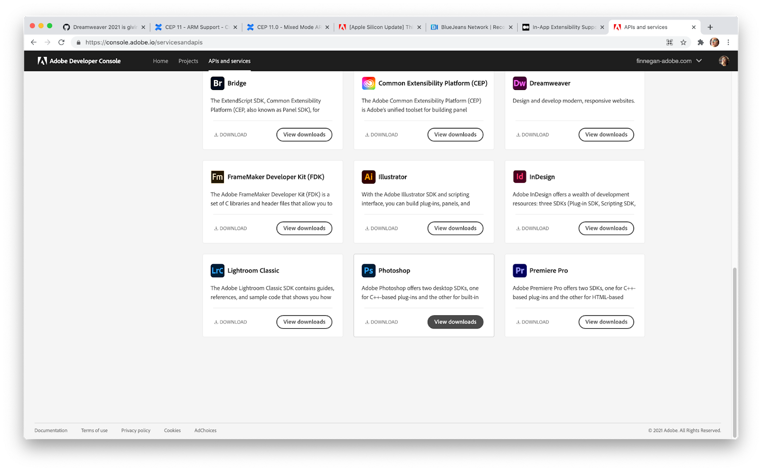The height and width of the screenshot is (471, 762).
Task: Click DOWNLOAD label on Illustrator card
Action: point(381,229)
